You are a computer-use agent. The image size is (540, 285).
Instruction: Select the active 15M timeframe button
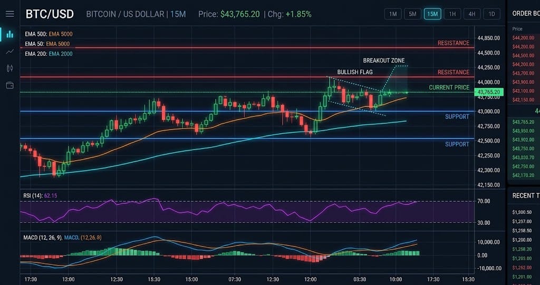[432, 14]
